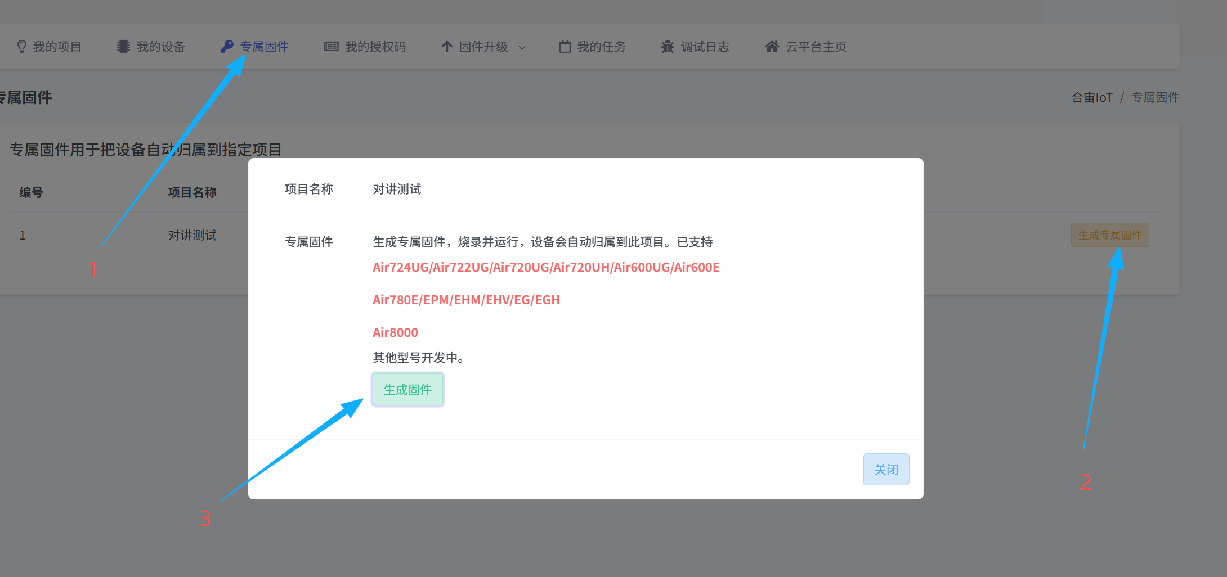
Task: Click the 其他型号开发中 note text
Action: click(x=418, y=358)
